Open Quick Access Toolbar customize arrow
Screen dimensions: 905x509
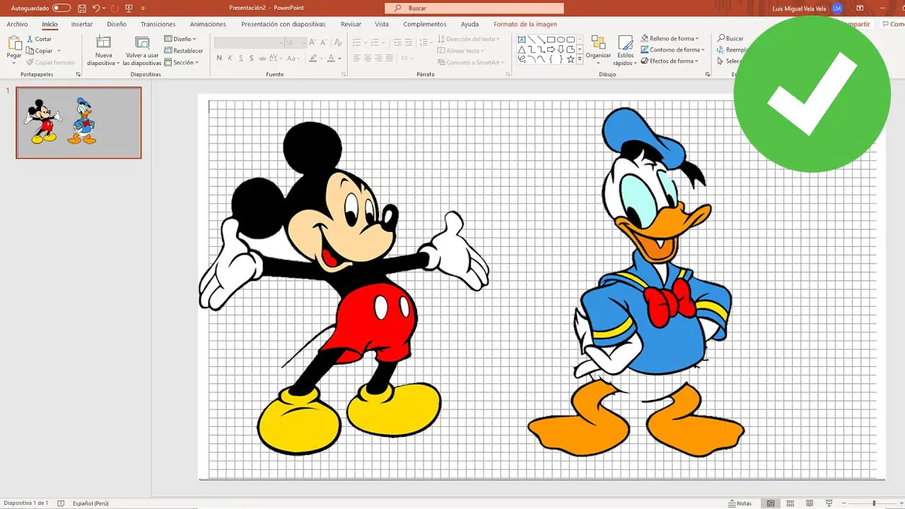pos(143,8)
